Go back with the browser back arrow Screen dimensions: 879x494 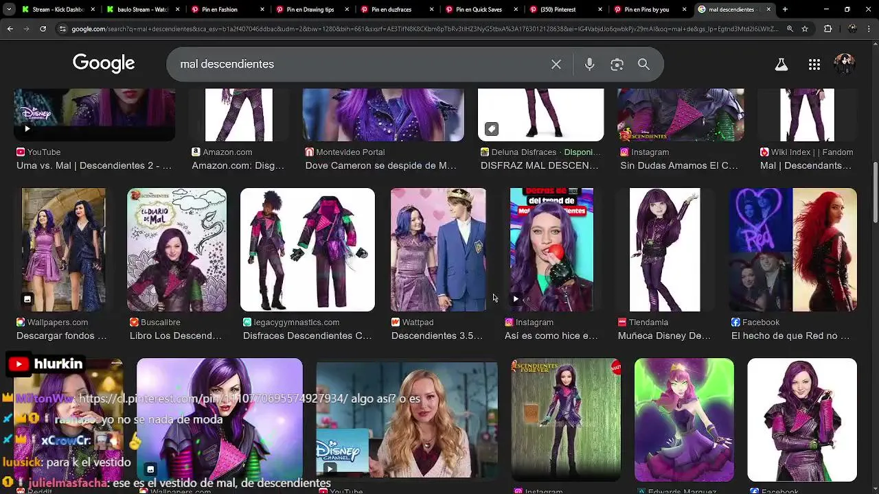click(10, 29)
